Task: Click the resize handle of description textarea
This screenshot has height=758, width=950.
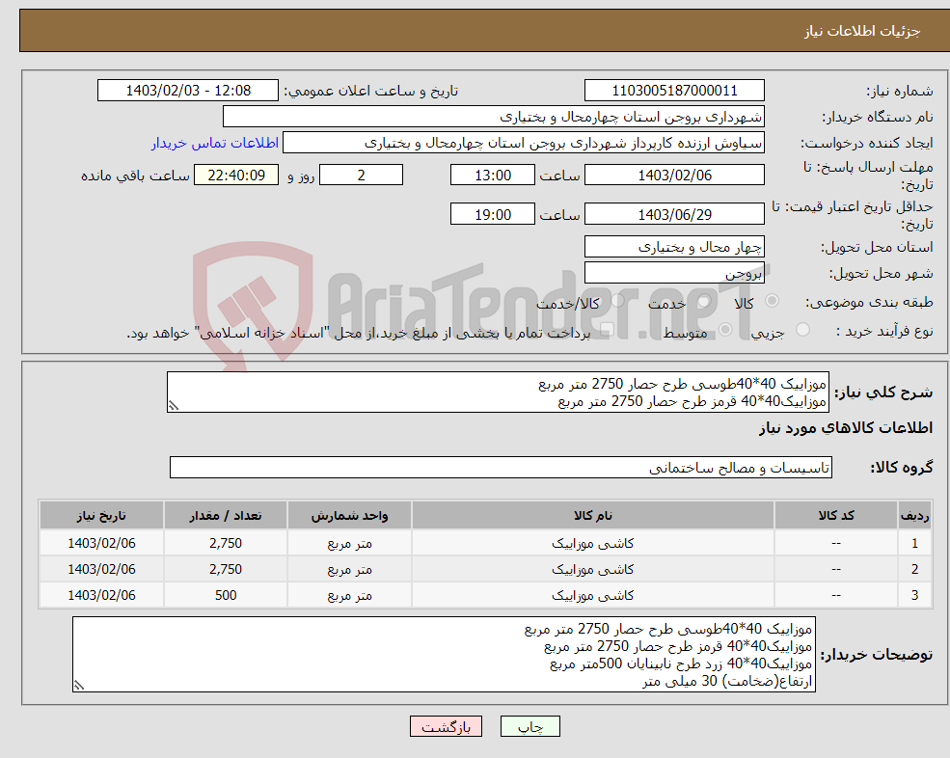Action: (x=174, y=406)
